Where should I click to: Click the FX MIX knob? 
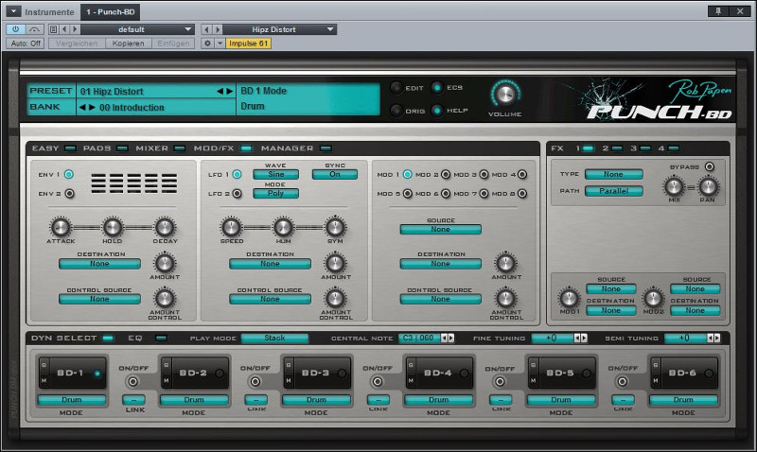(x=674, y=186)
